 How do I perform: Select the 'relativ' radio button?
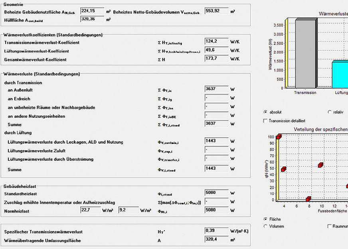(x=330, y=112)
